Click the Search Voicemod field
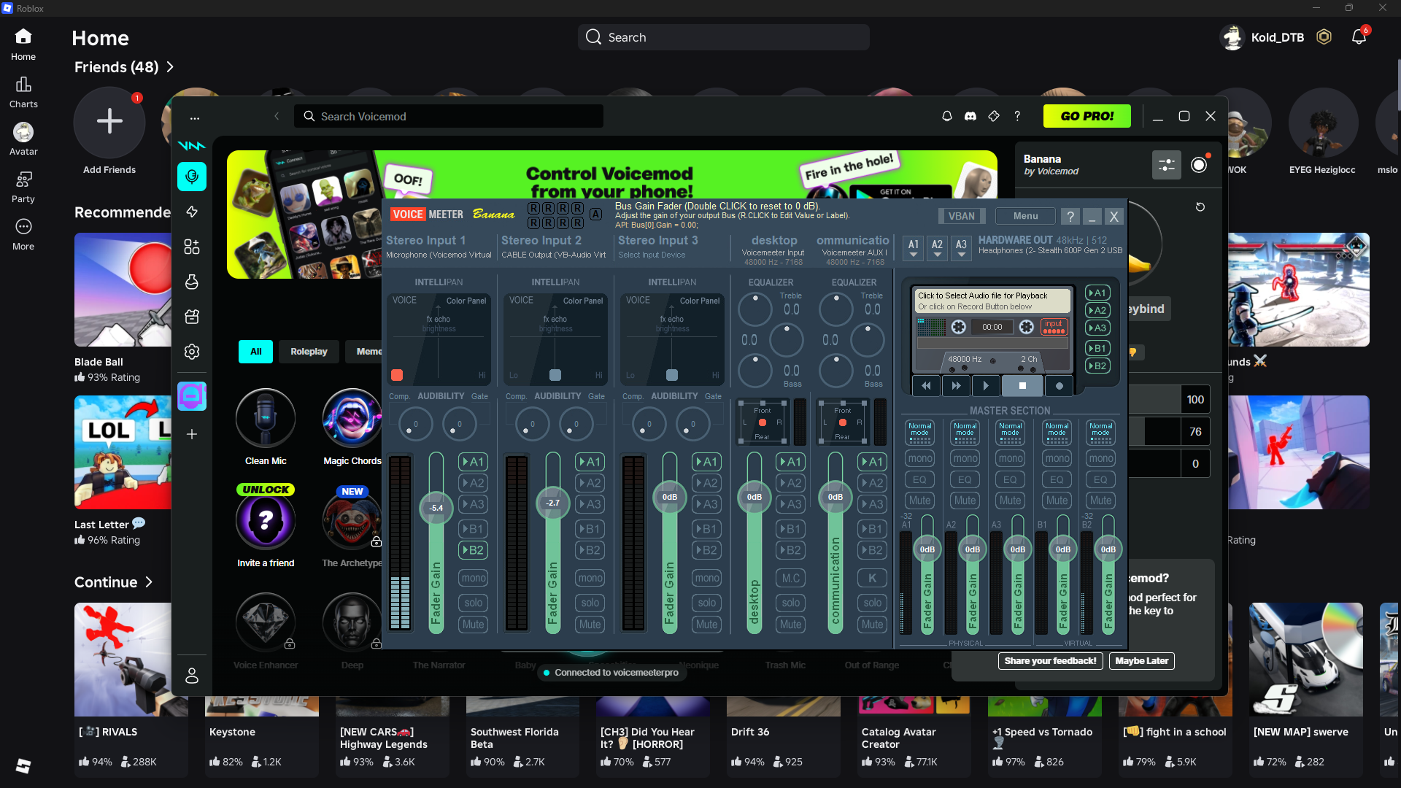 coord(449,117)
